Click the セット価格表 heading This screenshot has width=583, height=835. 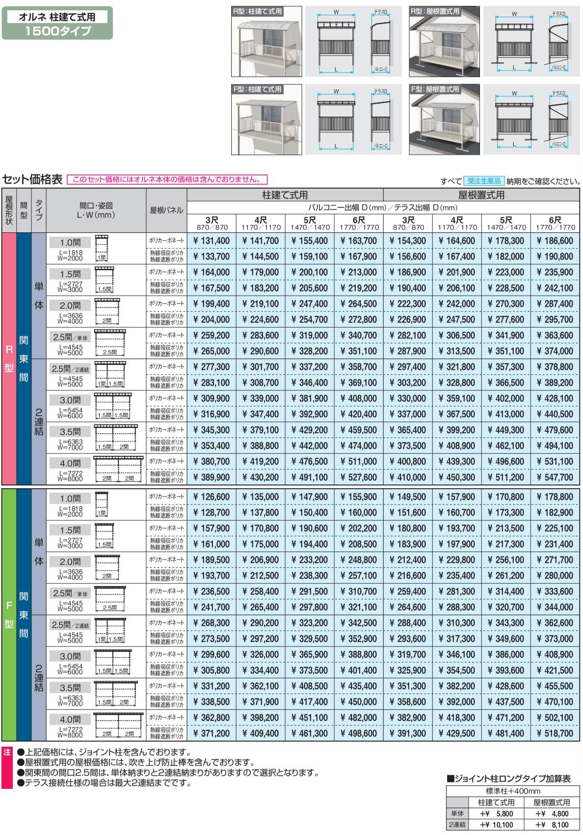(x=32, y=179)
